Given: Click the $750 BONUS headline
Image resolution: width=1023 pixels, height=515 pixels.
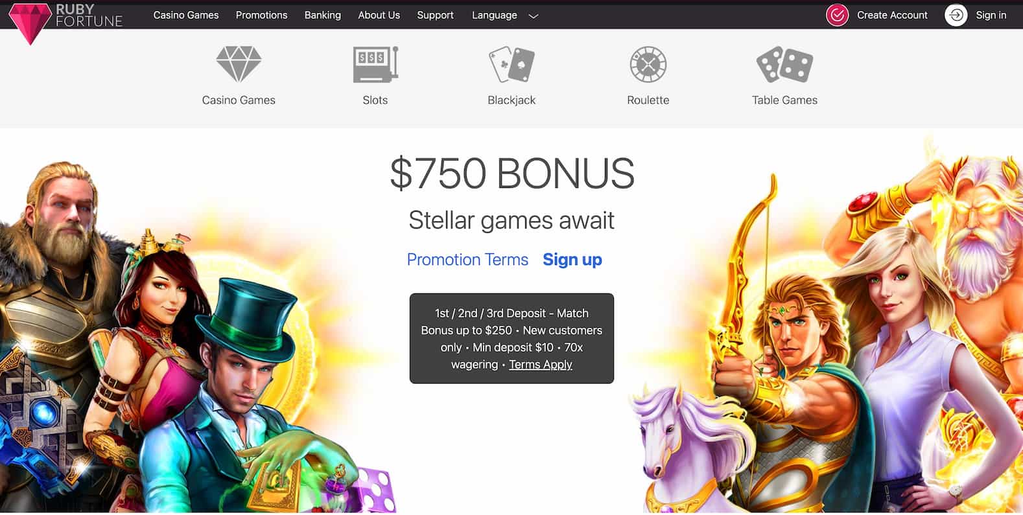Looking at the screenshot, I should [512, 174].
